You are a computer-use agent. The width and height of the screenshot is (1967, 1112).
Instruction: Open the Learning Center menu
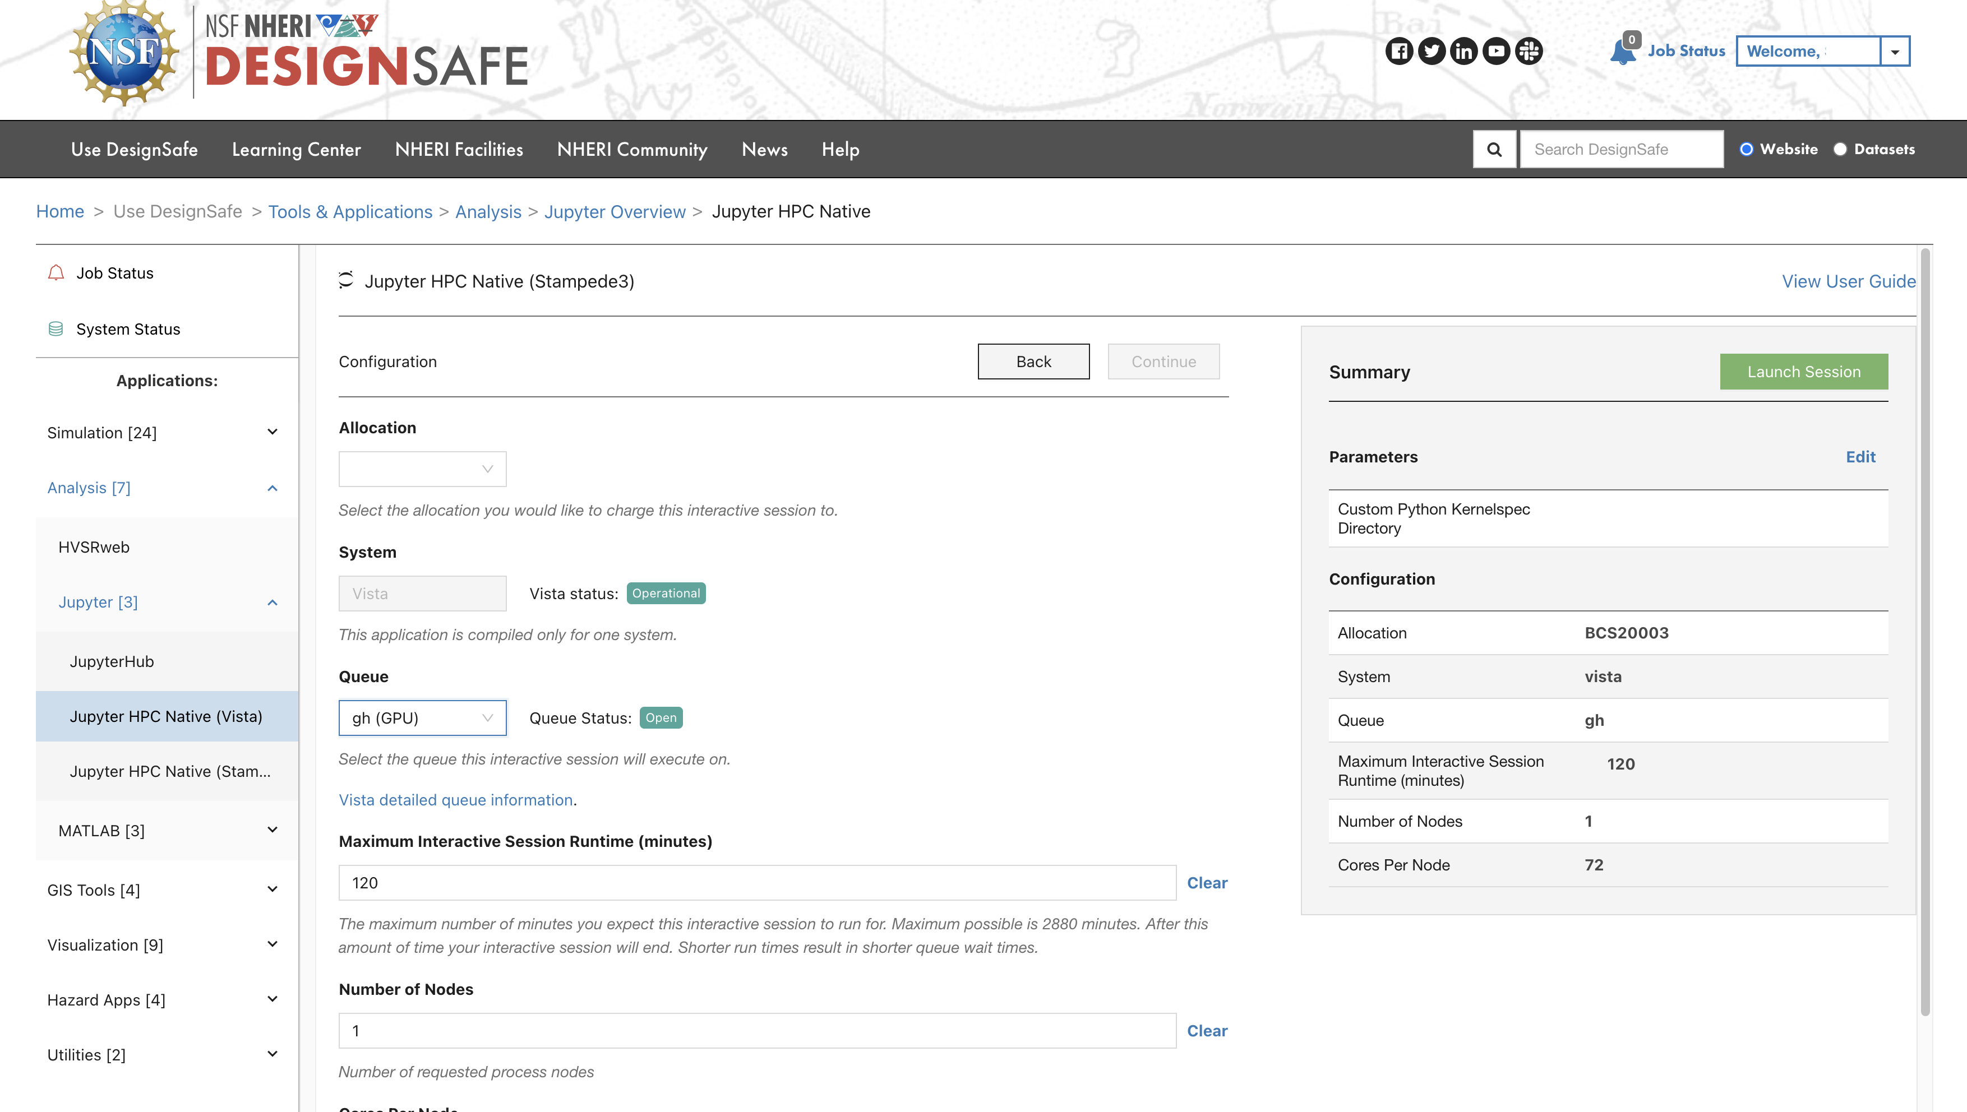[x=297, y=149]
